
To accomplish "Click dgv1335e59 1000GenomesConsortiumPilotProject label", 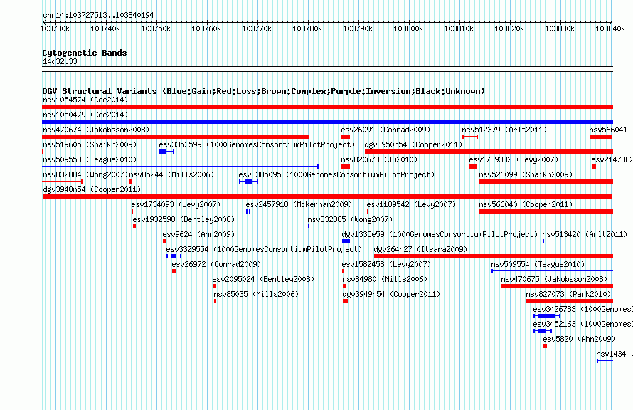I will [440, 234].
